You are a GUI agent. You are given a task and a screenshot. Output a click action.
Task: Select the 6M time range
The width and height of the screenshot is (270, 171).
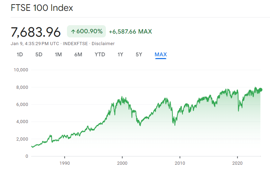coord(78,55)
